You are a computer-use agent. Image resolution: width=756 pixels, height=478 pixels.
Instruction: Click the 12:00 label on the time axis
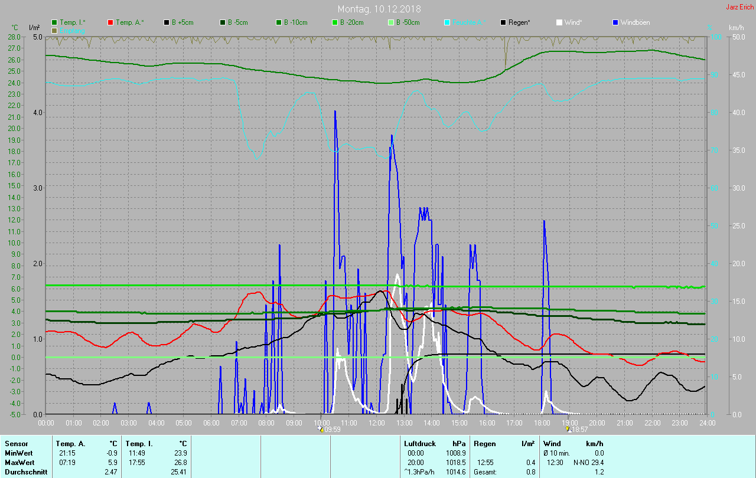tap(376, 423)
